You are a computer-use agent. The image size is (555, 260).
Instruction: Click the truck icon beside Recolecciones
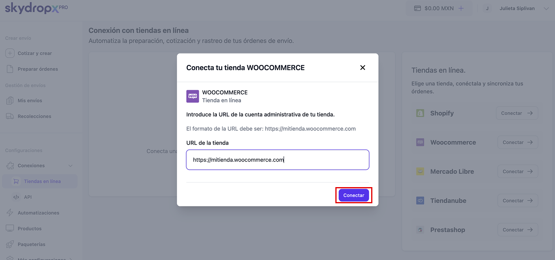(x=10, y=116)
